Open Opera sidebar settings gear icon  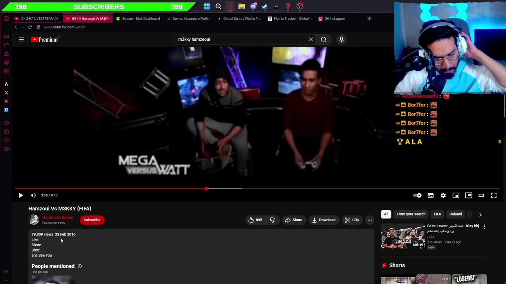click(x=6, y=149)
